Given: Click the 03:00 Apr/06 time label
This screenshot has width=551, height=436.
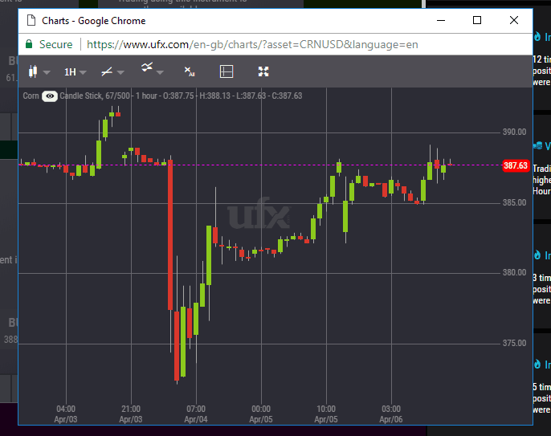Looking at the screenshot, I should point(391,414).
